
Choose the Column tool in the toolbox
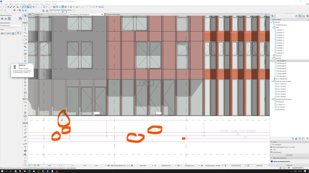coord(25,29)
